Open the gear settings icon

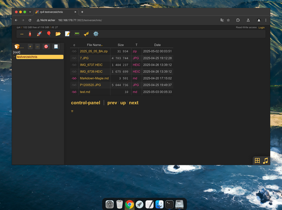[x=96, y=34]
